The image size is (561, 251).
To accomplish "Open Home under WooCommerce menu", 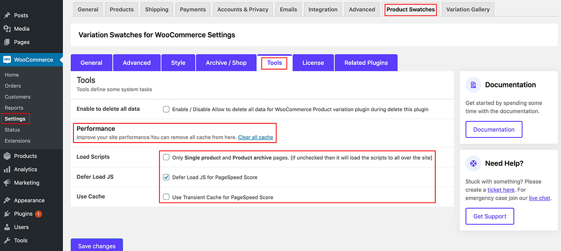I will (x=12, y=75).
